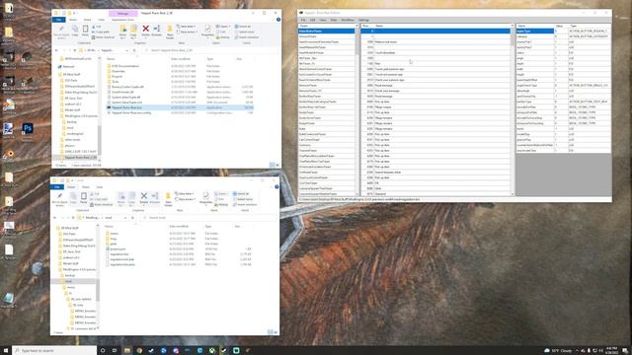632x355 pixels.
Task: Click Copy path in Yapped Rune Bear folder ribbon
Action: click(x=101, y=32)
